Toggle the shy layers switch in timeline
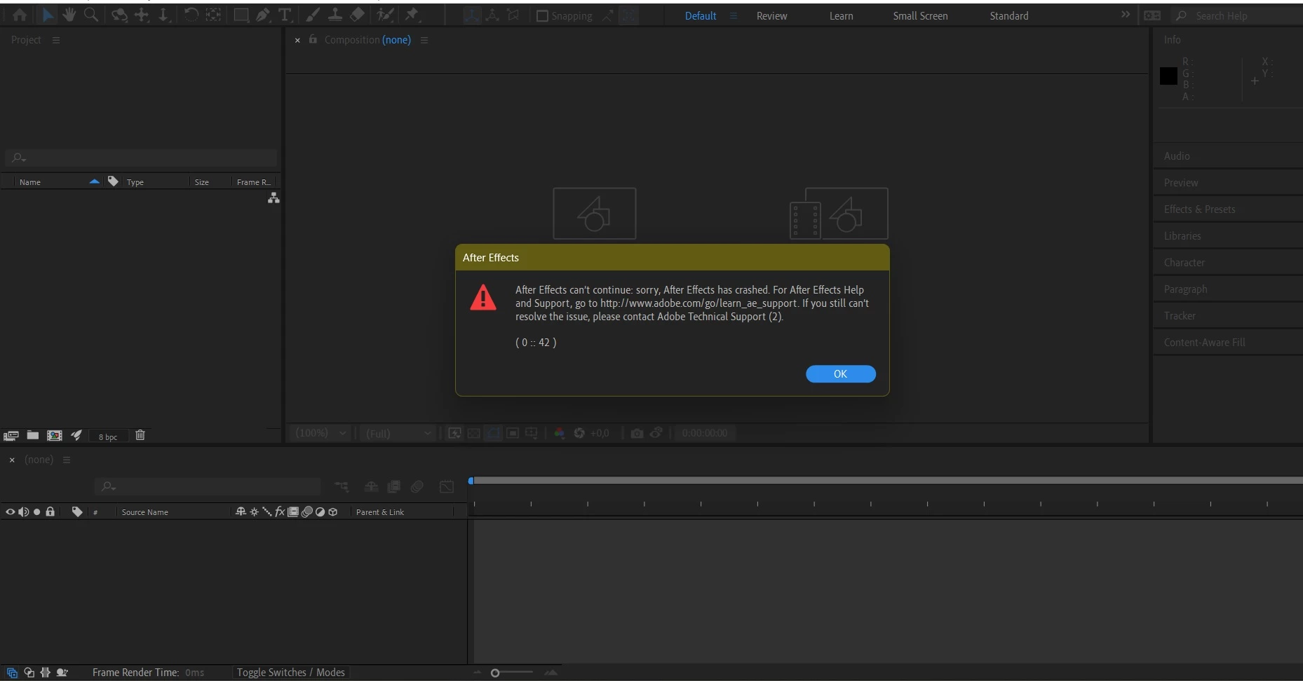Screen dimensions: 1303x681 pyautogui.click(x=371, y=486)
